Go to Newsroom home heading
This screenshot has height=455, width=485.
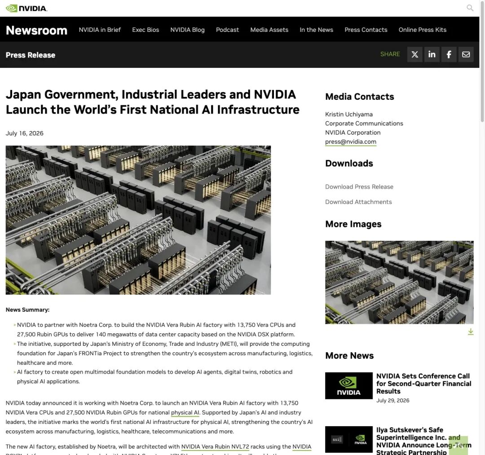pyautogui.click(x=36, y=30)
